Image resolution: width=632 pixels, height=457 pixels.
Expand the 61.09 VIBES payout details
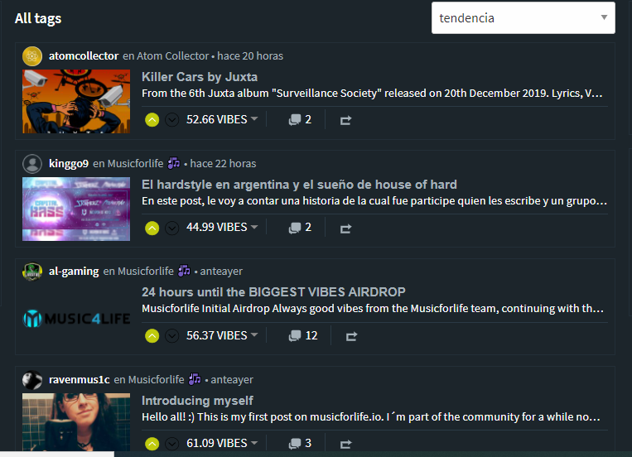coord(222,443)
